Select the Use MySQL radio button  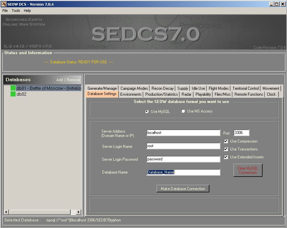[x=147, y=112]
